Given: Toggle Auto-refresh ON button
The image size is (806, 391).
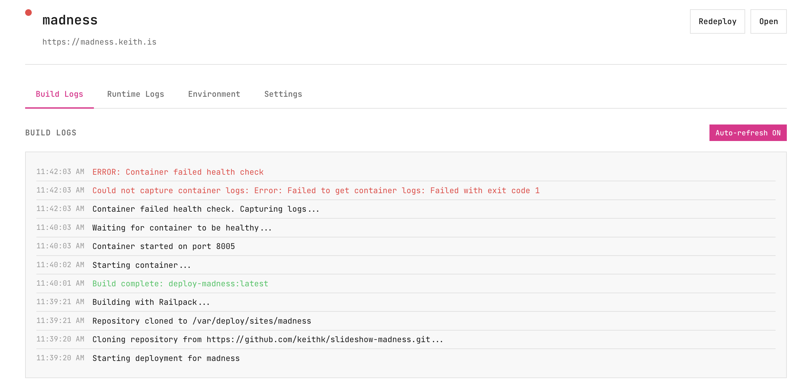Looking at the screenshot, I should pyautogui.click(x=747, y=133).
